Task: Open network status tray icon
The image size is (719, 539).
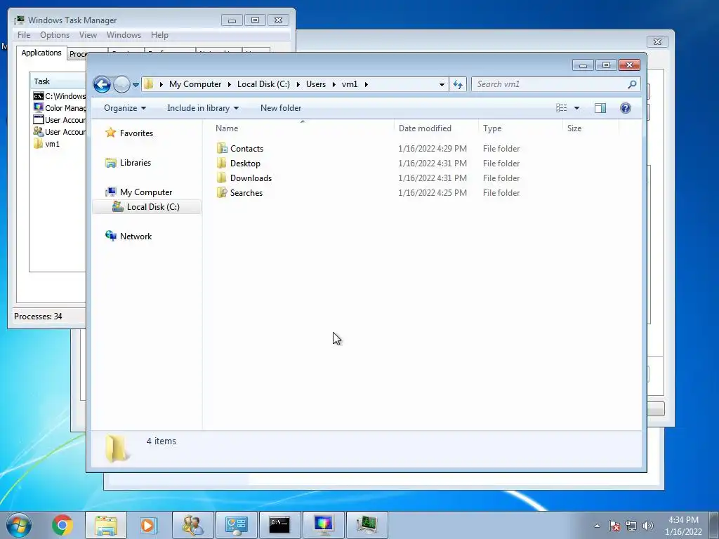Action: [x=631, y=526]
